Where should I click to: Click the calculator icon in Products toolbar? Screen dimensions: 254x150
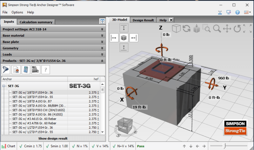click(26, 69)
